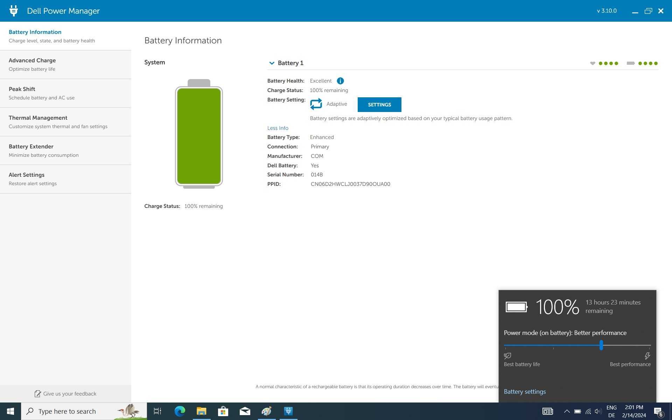Viewport: 672px width, 420px height.
Task: Click the lightning Best performance icon
Action: coord(647,356)
